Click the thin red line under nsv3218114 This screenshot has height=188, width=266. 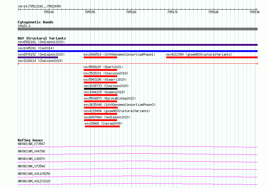click(137, 64)
